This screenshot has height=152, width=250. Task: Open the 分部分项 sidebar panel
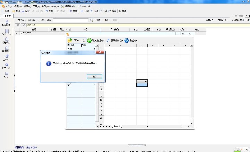coord(6,32)
